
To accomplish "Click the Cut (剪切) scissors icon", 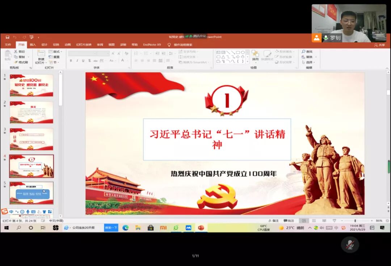I will (16, 51).
